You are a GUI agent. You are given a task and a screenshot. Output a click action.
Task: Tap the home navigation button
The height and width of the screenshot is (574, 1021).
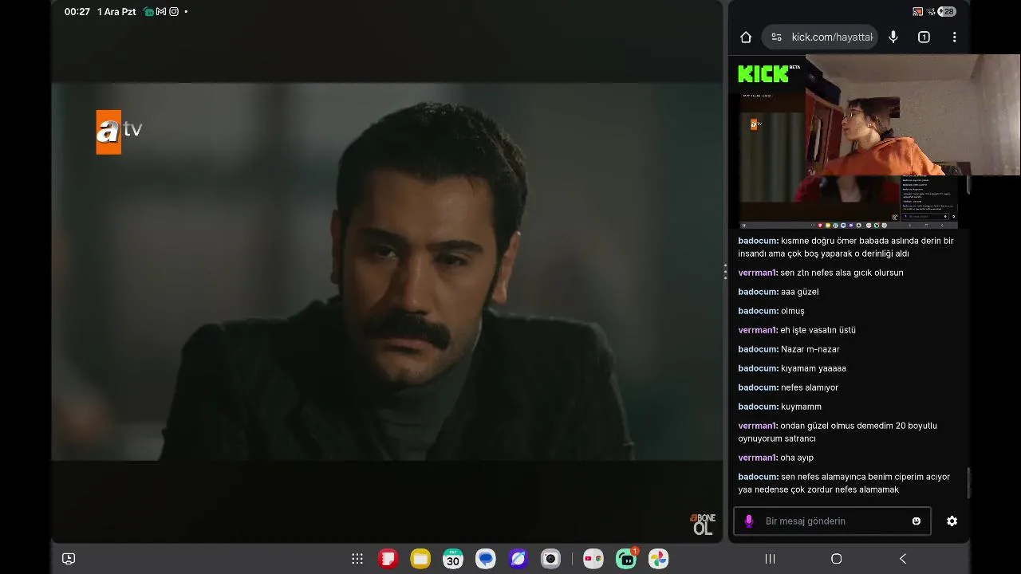[836, 559]
